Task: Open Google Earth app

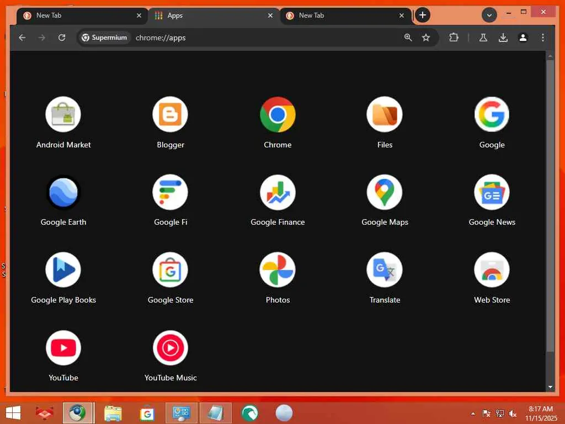Action: pos(63,192)
